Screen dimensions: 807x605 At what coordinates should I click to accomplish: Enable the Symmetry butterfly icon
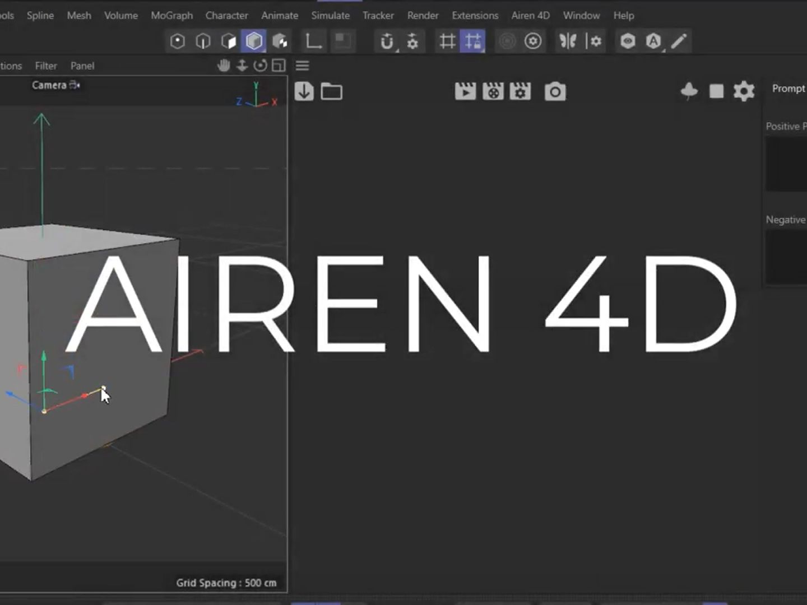click(x=568, y=41)
